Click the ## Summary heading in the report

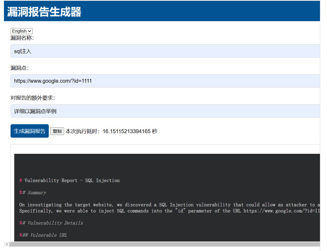(x=33, y=192)
